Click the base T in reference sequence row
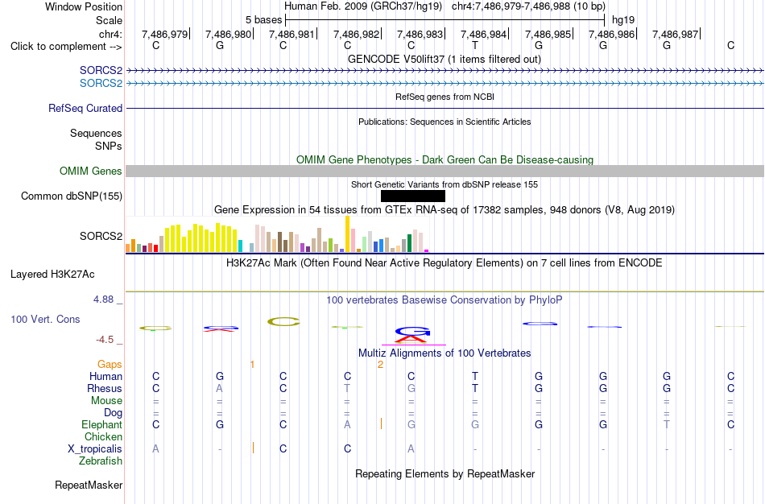This screenshot has width=765, height=504. 475,45
